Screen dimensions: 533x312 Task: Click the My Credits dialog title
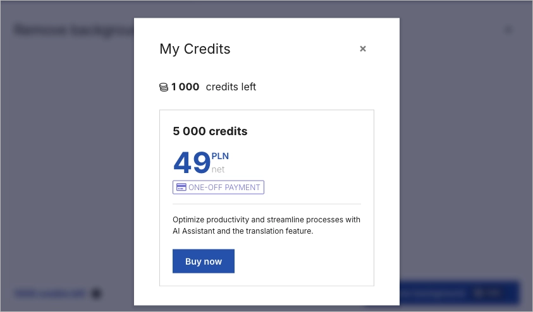pyautogui.click(x=195, y=49)
